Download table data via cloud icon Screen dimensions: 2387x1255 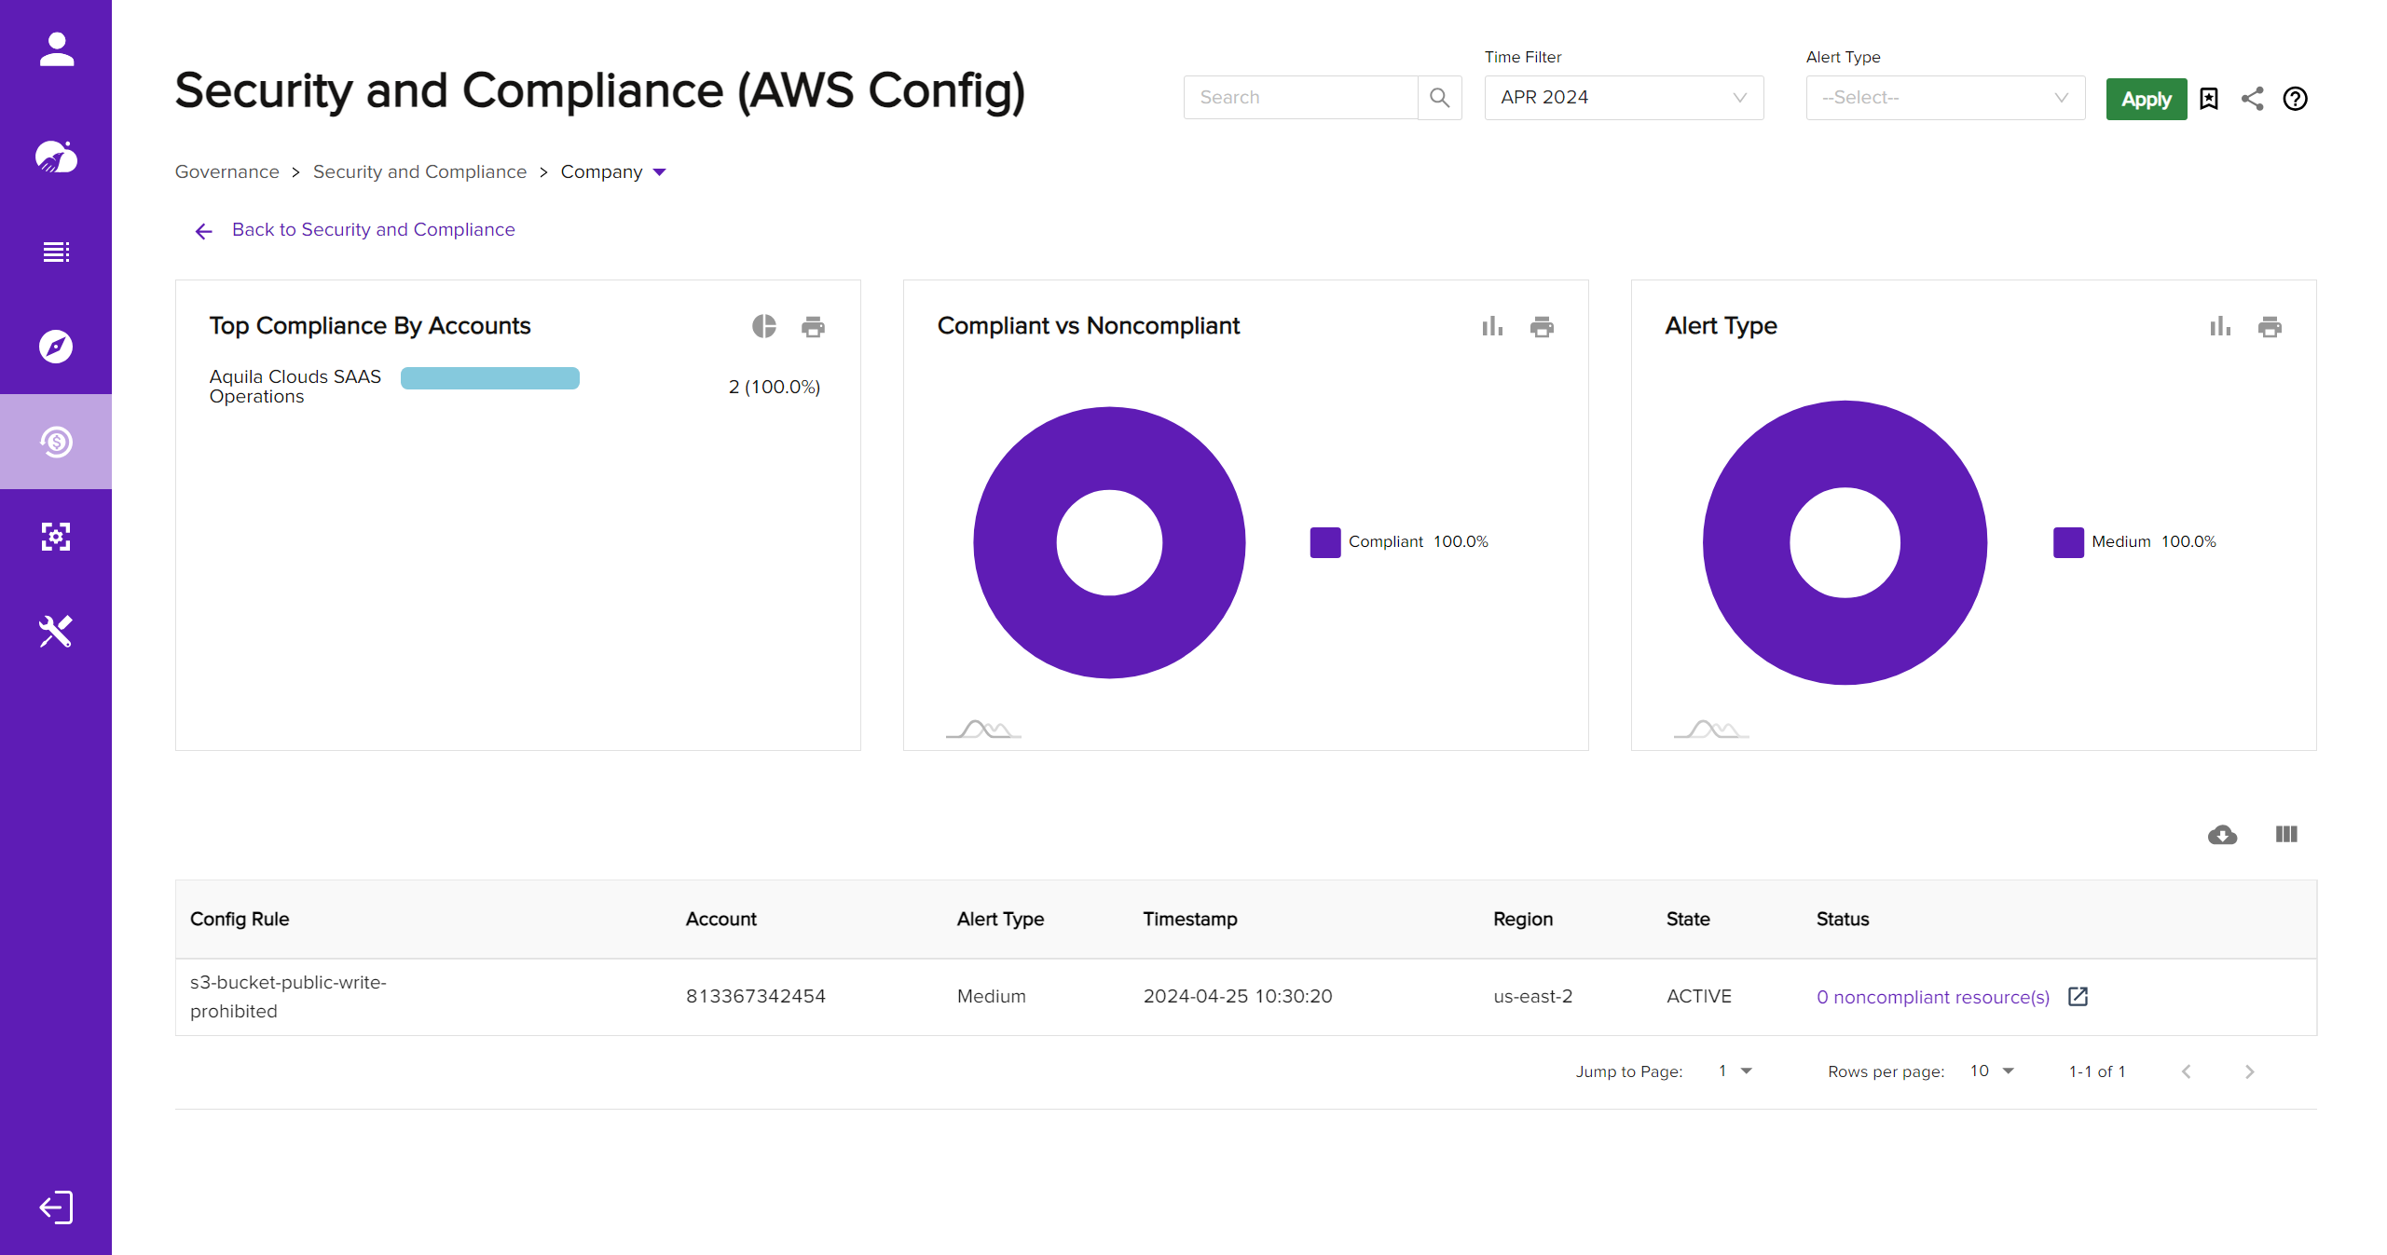pyautogui.click(x=2222, y=835)
